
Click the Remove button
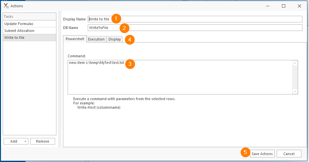[x=43, y=141]
